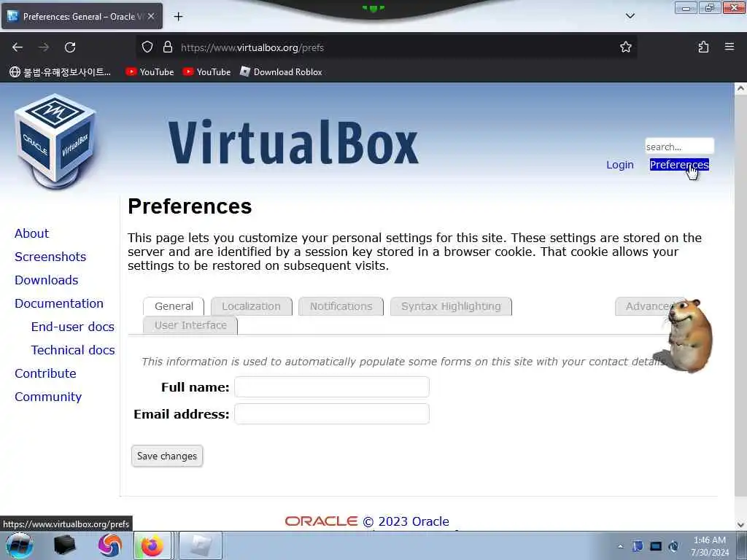Screen dimensions: 747x560
Task: Open the Syntax Highlighting tab
Action: pyautogui.click(x=451, y=306)
